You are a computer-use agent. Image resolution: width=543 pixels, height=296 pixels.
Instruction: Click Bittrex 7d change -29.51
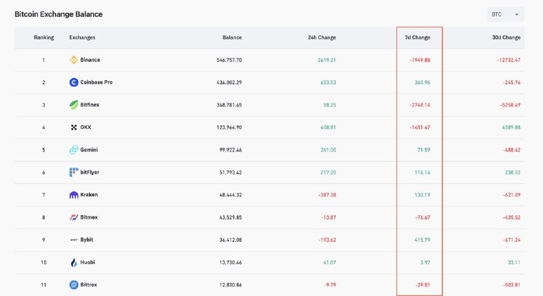click(423, 284)
